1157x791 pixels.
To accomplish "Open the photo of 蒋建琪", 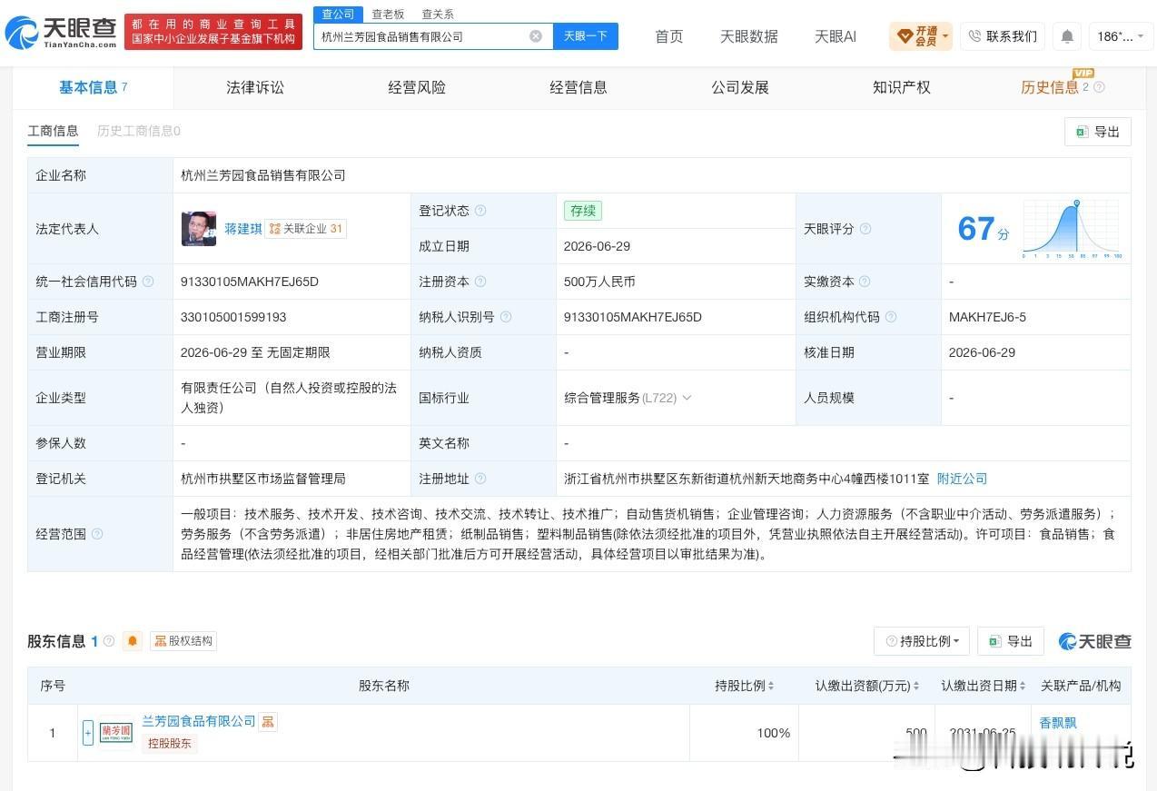I will 199,229.
